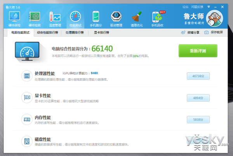This screenshot has width=233, height=156.
Task: Click memory score 5838分 button
Action: pyautogui.click(x=198, y=120)
